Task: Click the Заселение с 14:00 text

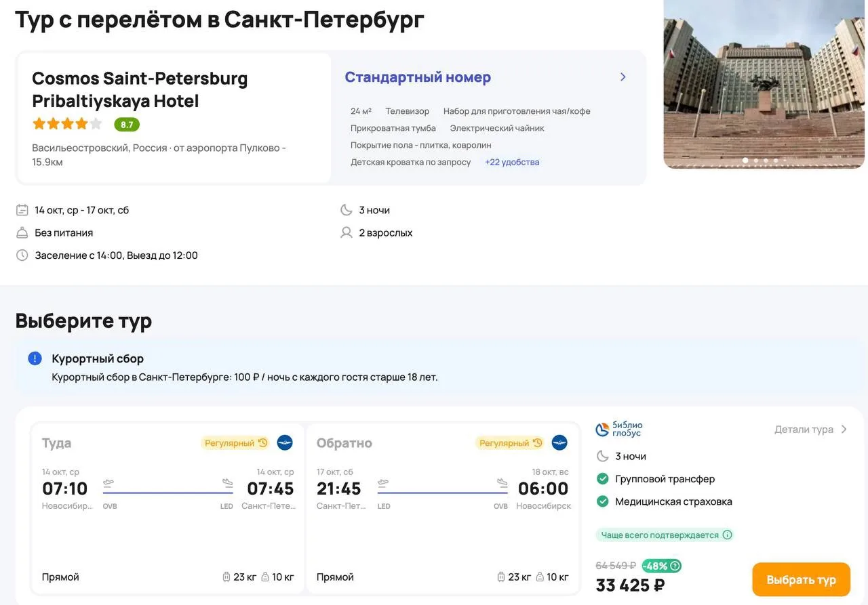Action: (x=117, y=255)
